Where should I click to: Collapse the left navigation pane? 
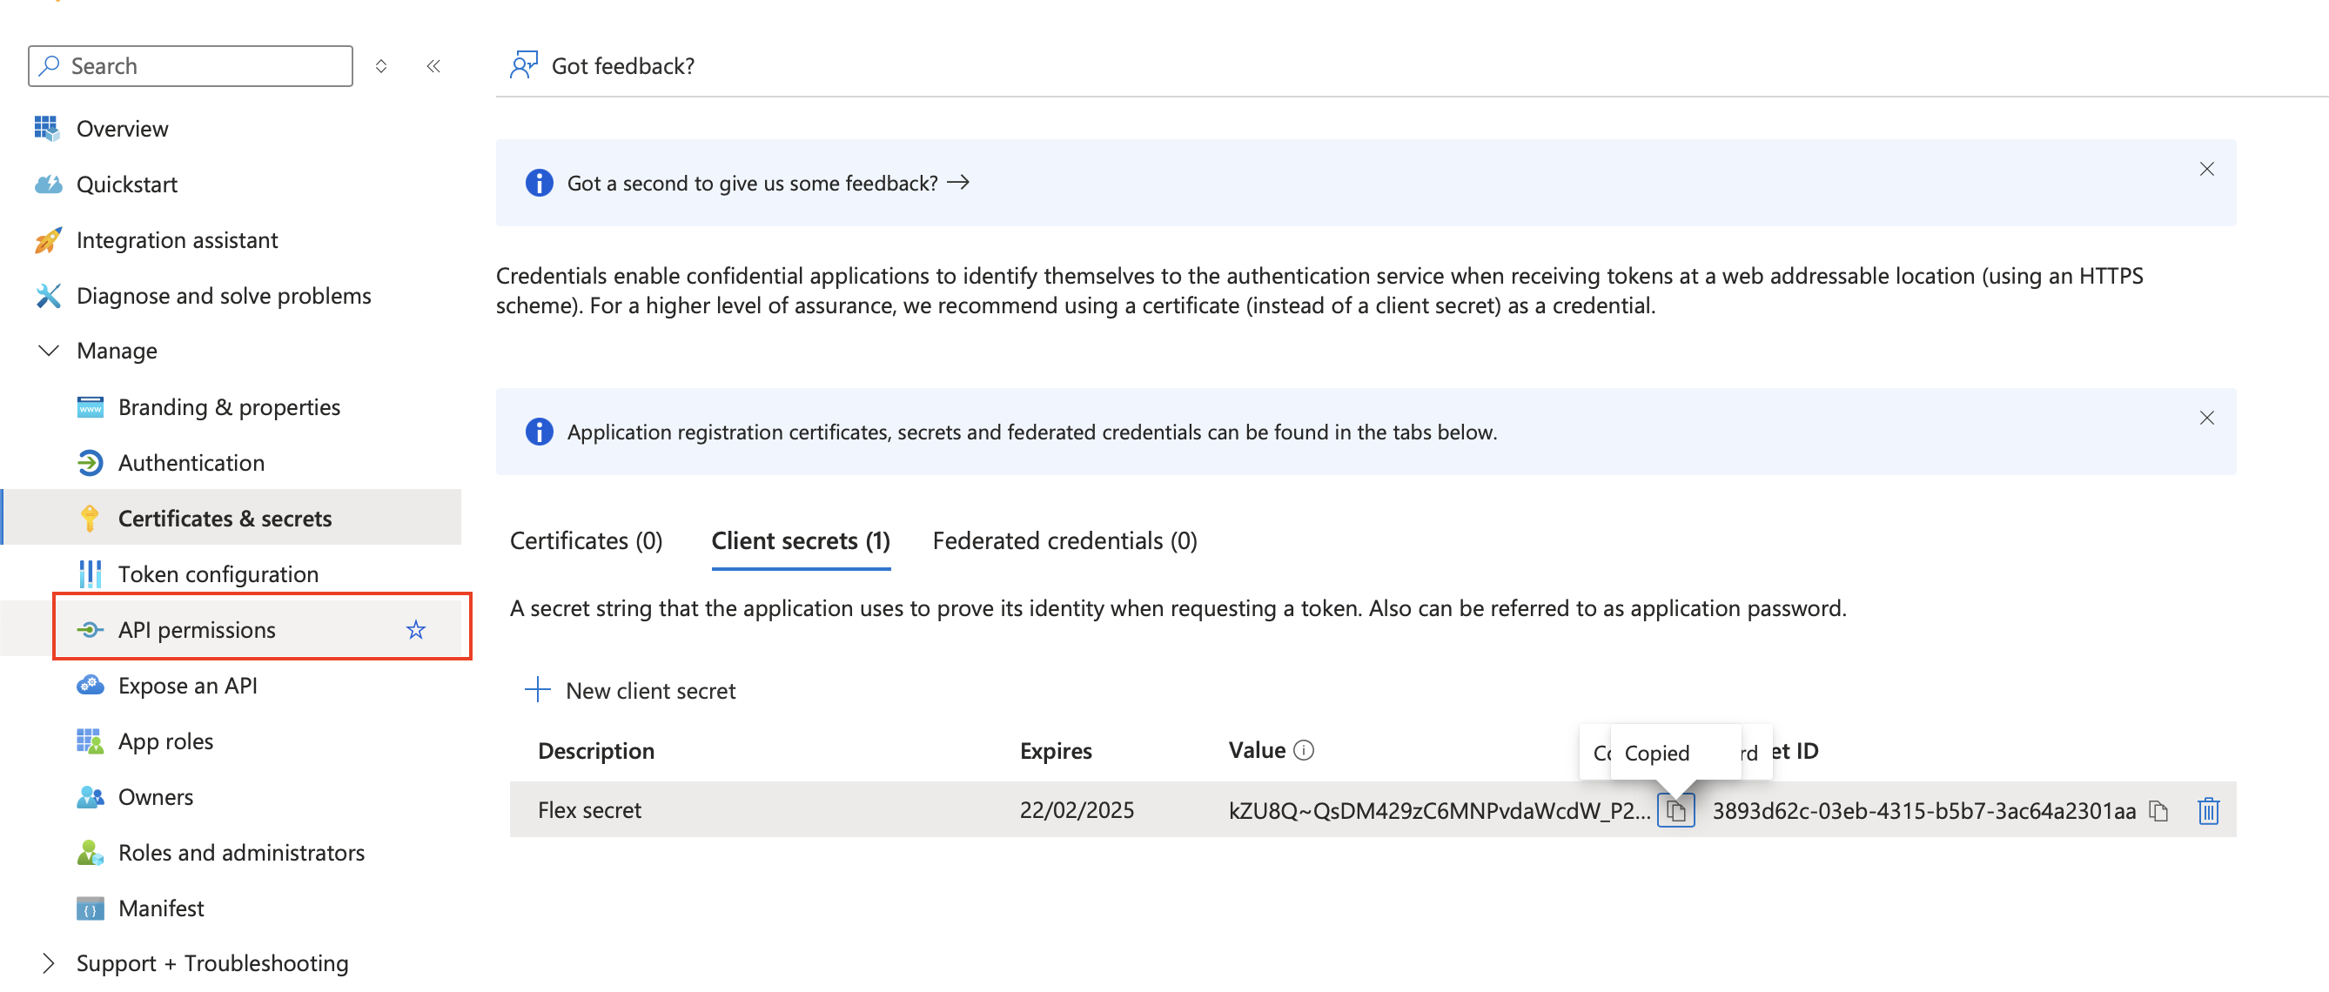coord(433,65)
